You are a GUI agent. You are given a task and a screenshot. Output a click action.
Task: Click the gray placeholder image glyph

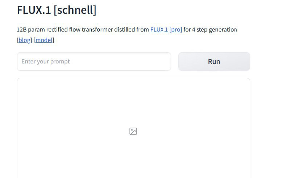[133, 131]
